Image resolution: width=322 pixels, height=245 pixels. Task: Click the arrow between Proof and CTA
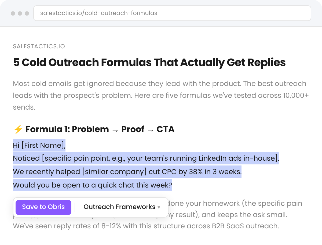[x=150, y=130]
